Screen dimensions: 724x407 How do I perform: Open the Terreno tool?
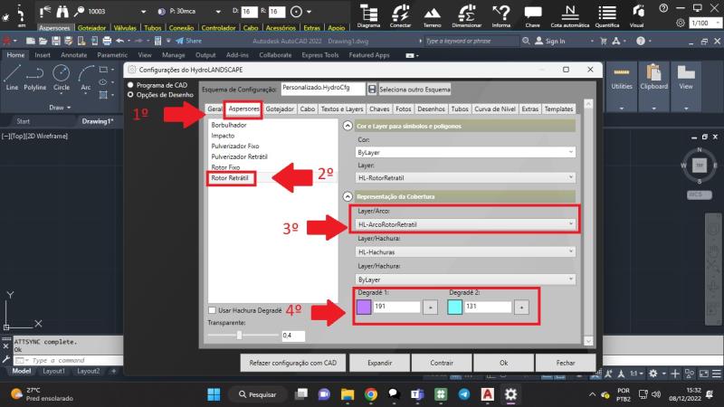click(x=433, y=15)
